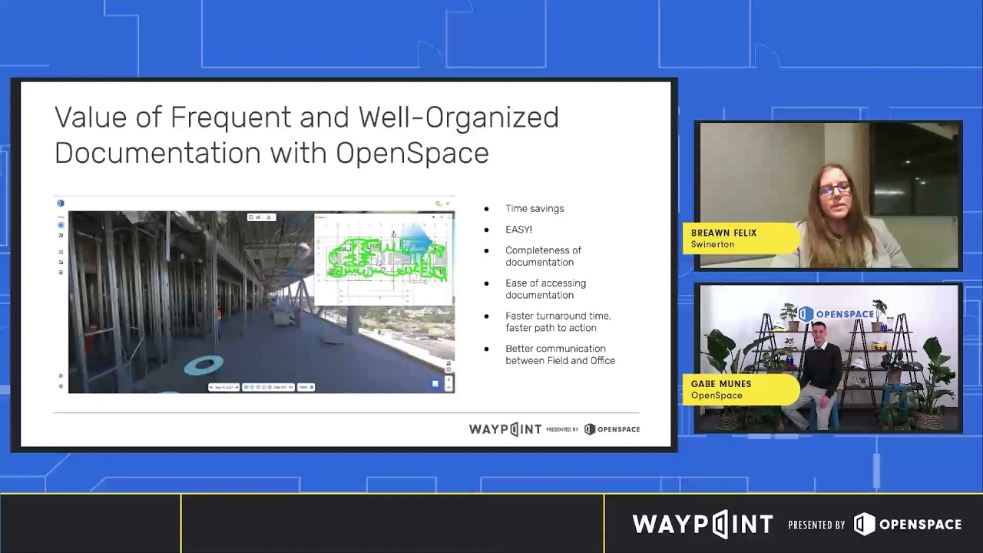Click the blue ring waypoint on the floor
The width and height of the screenshot is (983, 553).
204,366
